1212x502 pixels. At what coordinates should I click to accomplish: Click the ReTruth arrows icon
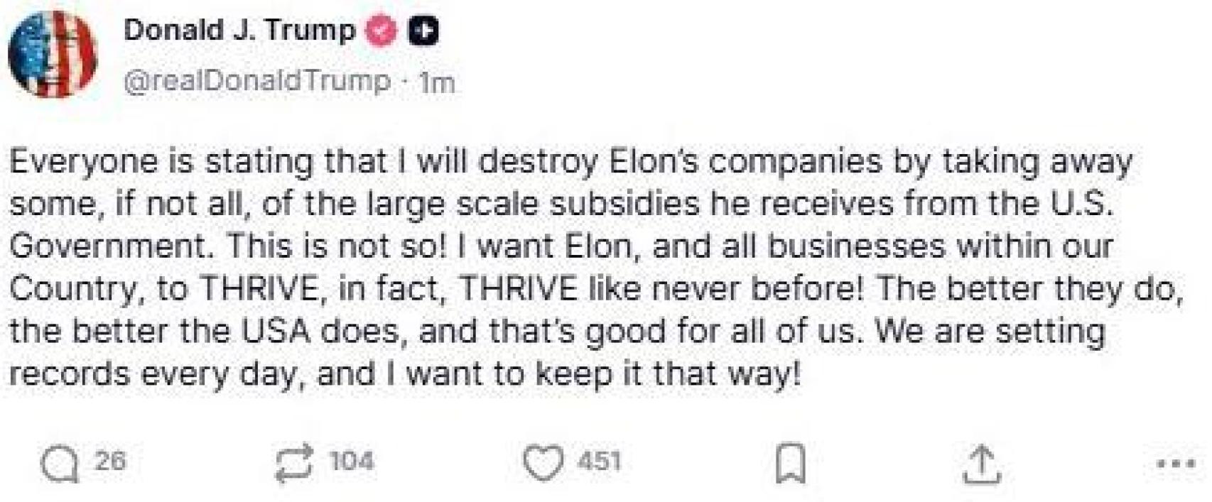[x=294, y=464]
